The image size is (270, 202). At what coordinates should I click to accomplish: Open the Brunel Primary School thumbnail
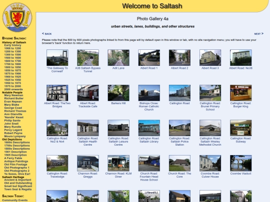coord(210,93)
